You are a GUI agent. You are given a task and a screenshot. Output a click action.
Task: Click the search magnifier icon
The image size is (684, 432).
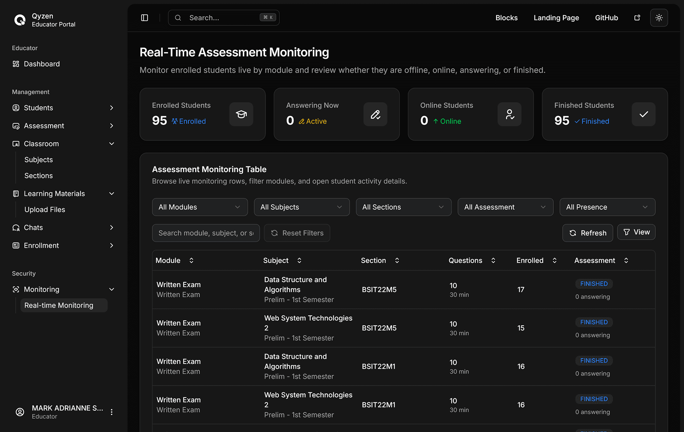coord(178,18)
